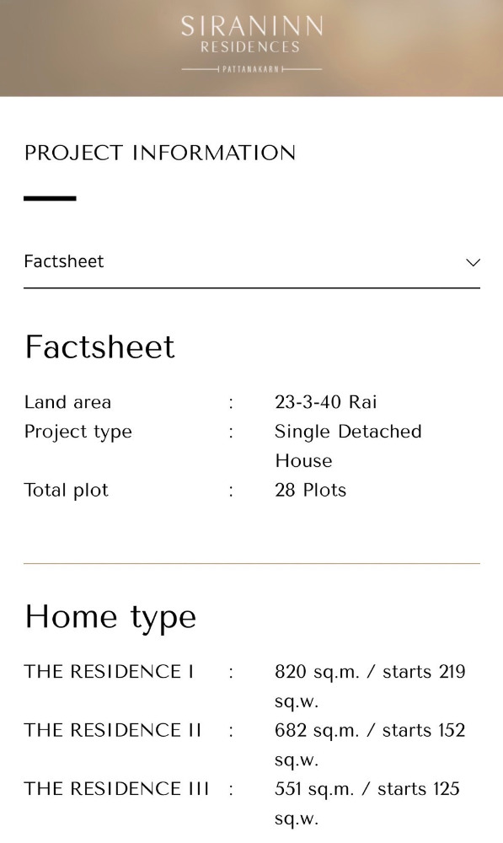This screenshot has height=843, width=503.
Task: Select THE RESIDENCE II row label
Action: [x=113, y=731]
